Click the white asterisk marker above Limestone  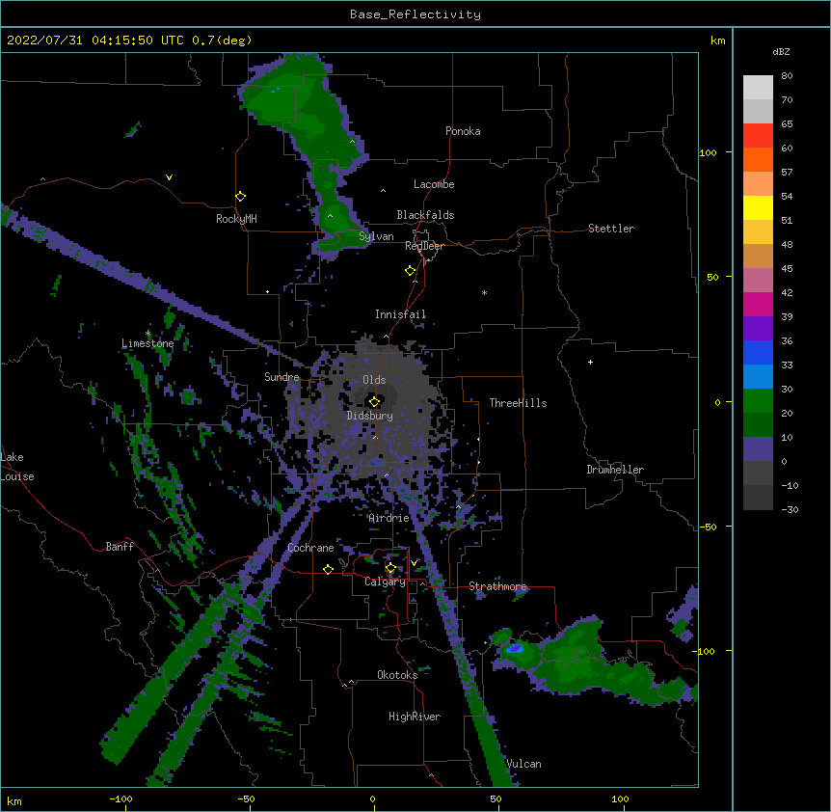(147, 334)
